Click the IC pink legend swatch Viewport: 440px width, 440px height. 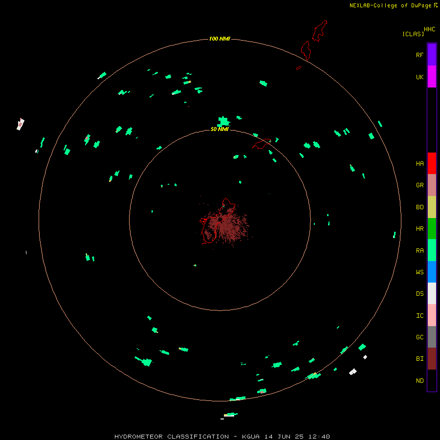click(x=432, y=315)
